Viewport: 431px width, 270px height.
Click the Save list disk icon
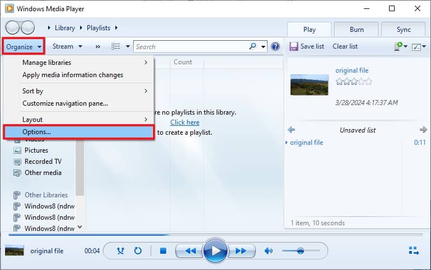coord(293,46)
